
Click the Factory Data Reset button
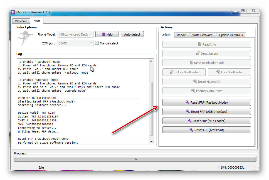point(207,91)
